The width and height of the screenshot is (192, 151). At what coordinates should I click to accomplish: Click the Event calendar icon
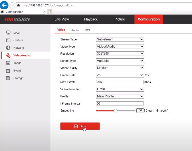pyautogui.click(x=8, y=71)
